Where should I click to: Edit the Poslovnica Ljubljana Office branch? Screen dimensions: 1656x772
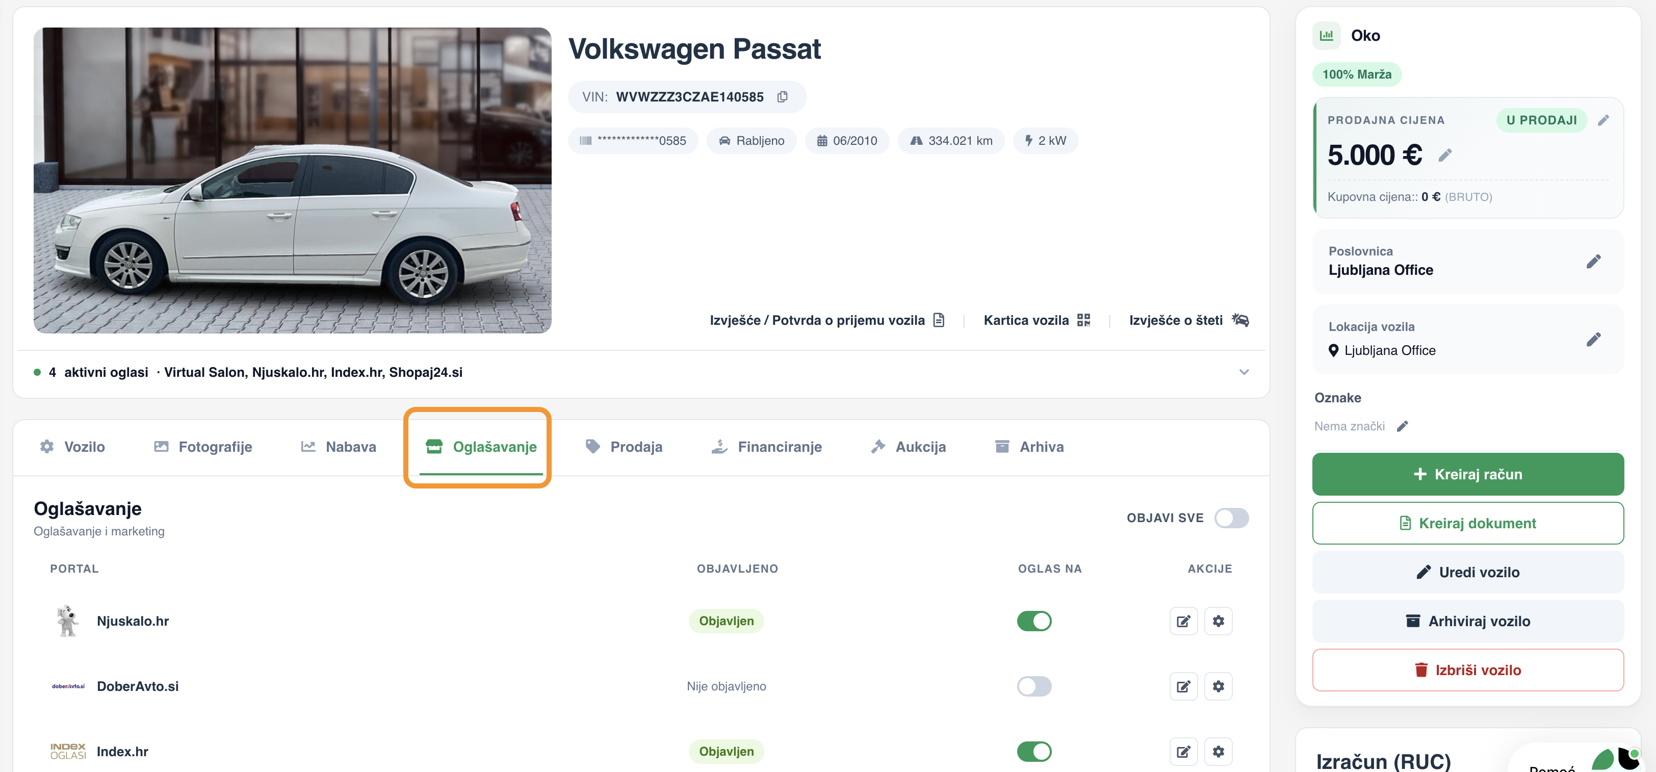(1593, 261)
